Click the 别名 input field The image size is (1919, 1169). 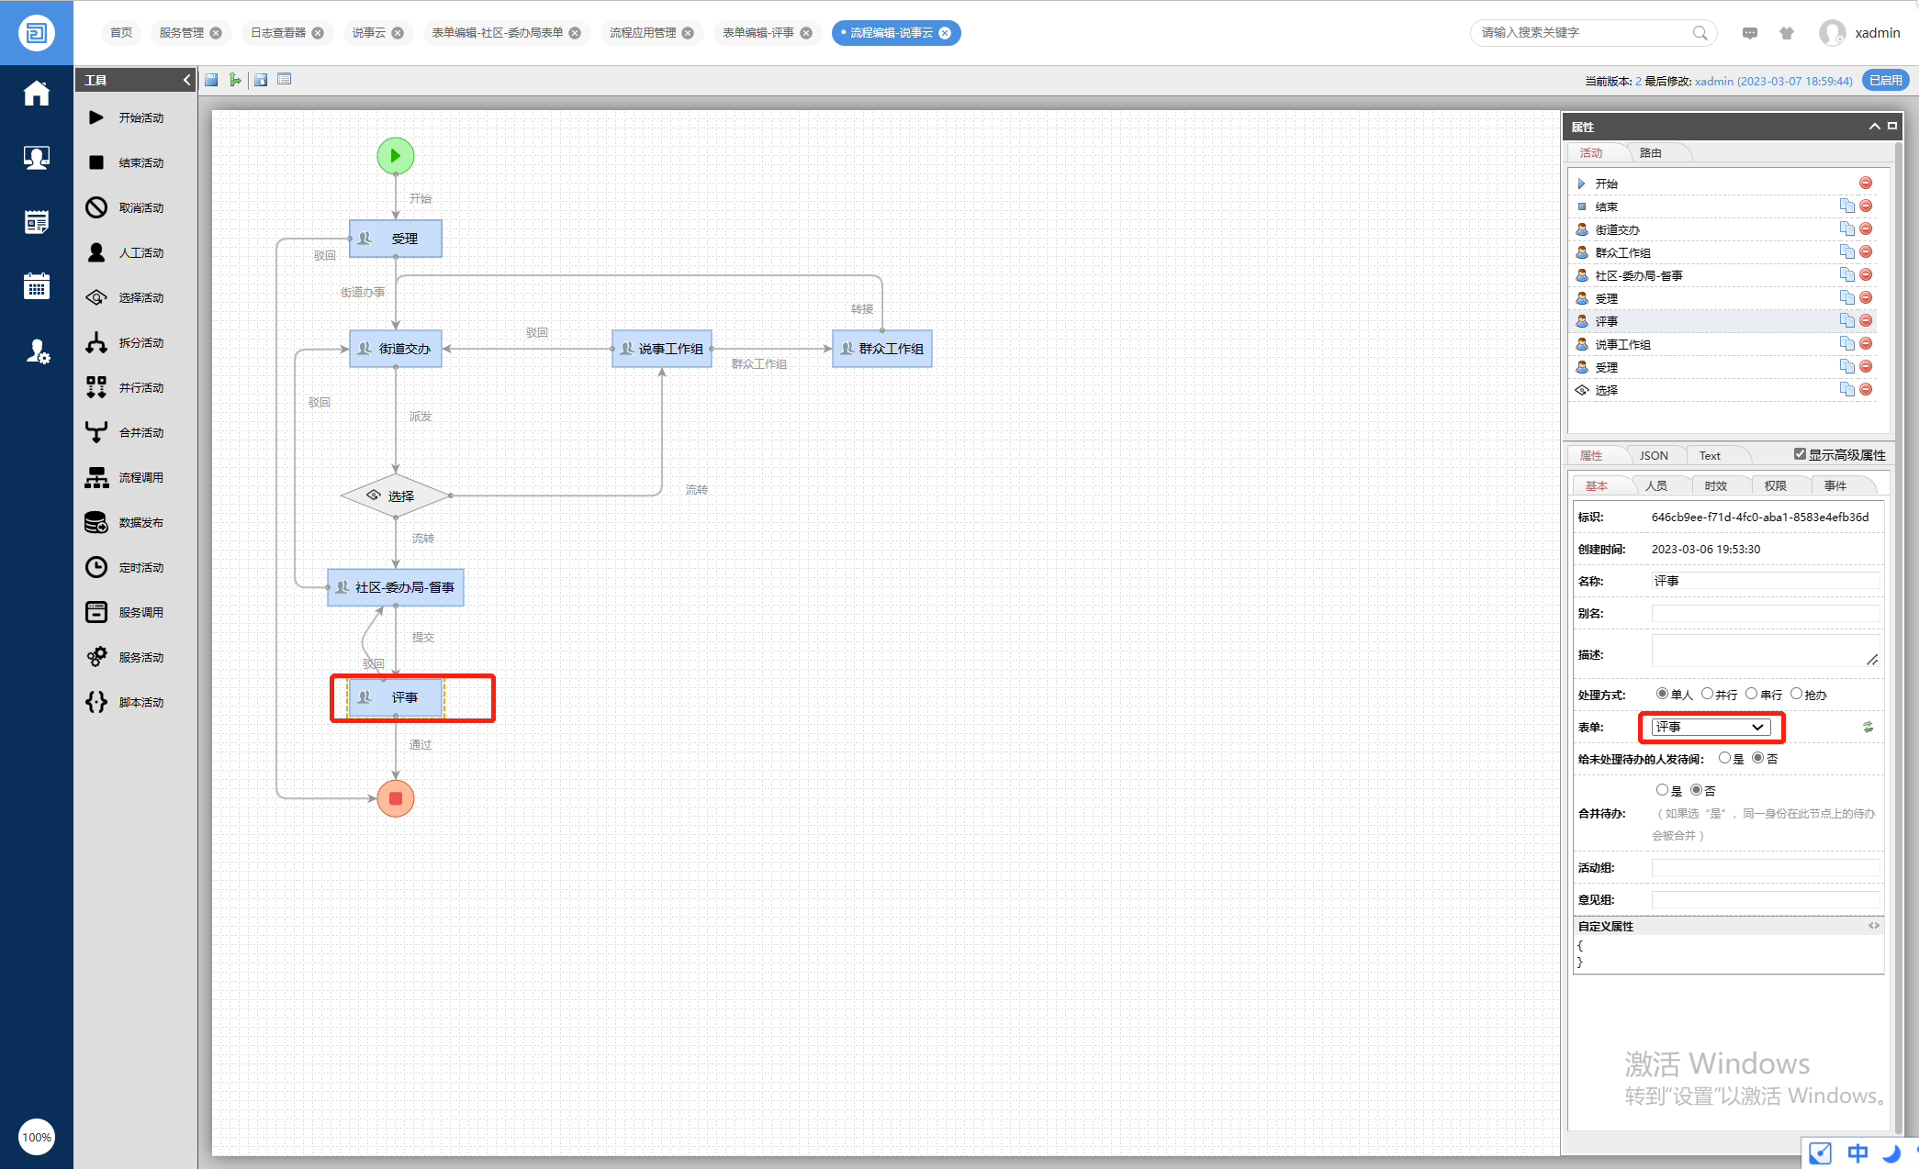pos(1764,613)
